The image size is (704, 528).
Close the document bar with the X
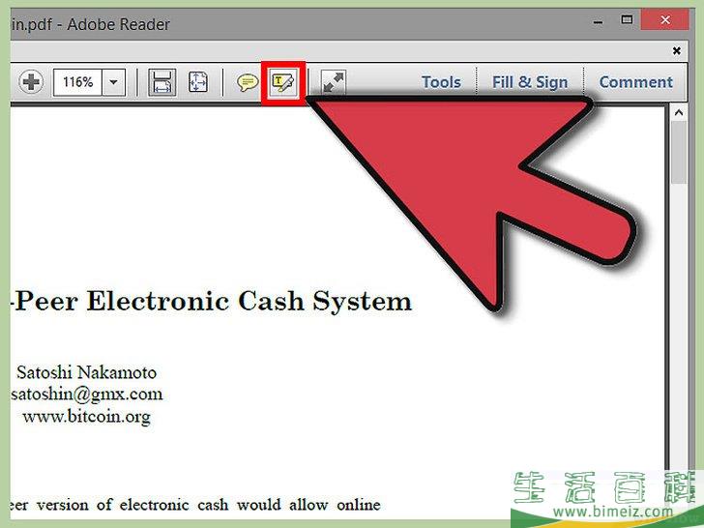pyautogui.click(x=677, y=51)
